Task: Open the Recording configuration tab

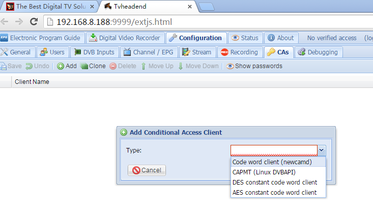Action: coord(240,52)
